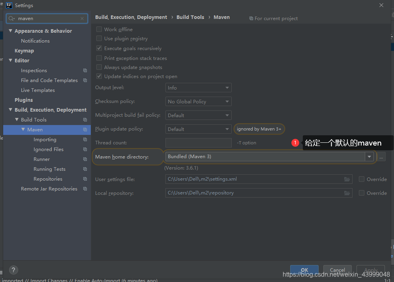Screen dimensions: 394x282
Task: Open Notifications settings page
Action: pyautogui.click(x=35, y=41)
